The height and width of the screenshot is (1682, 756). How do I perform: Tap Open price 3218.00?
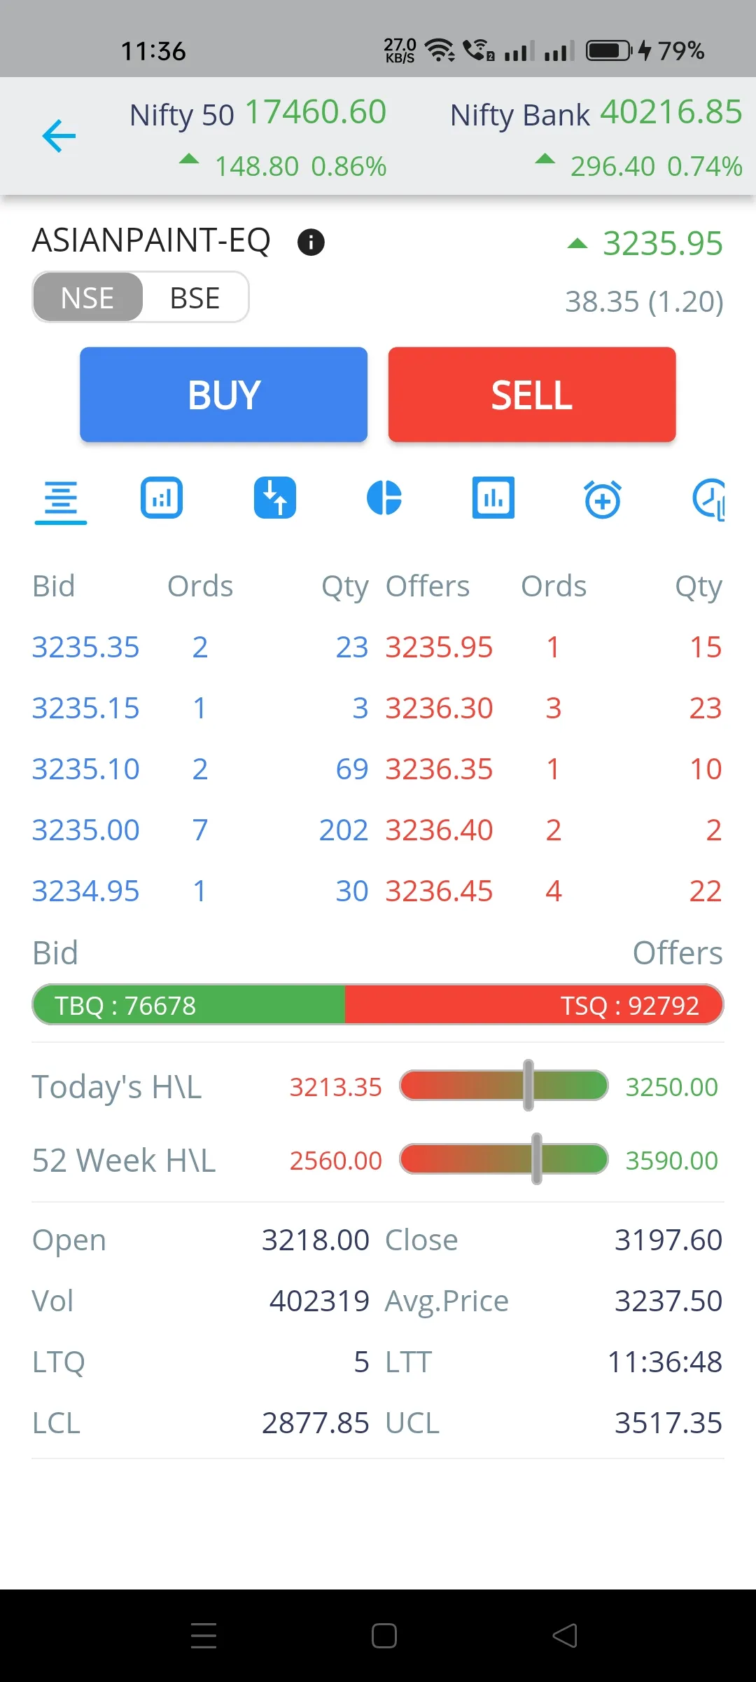pyautogui.click(x=316, y=1240)
